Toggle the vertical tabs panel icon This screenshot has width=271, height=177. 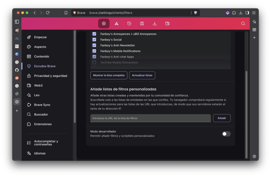(x=17, y=22)
